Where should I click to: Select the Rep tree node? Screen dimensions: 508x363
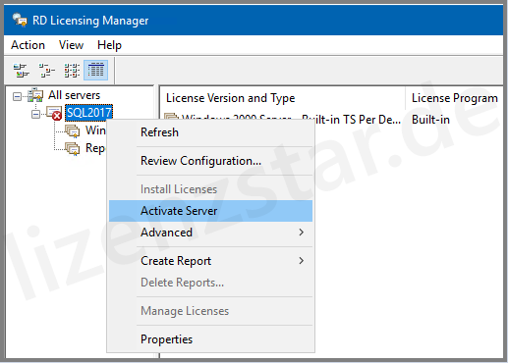95,148
